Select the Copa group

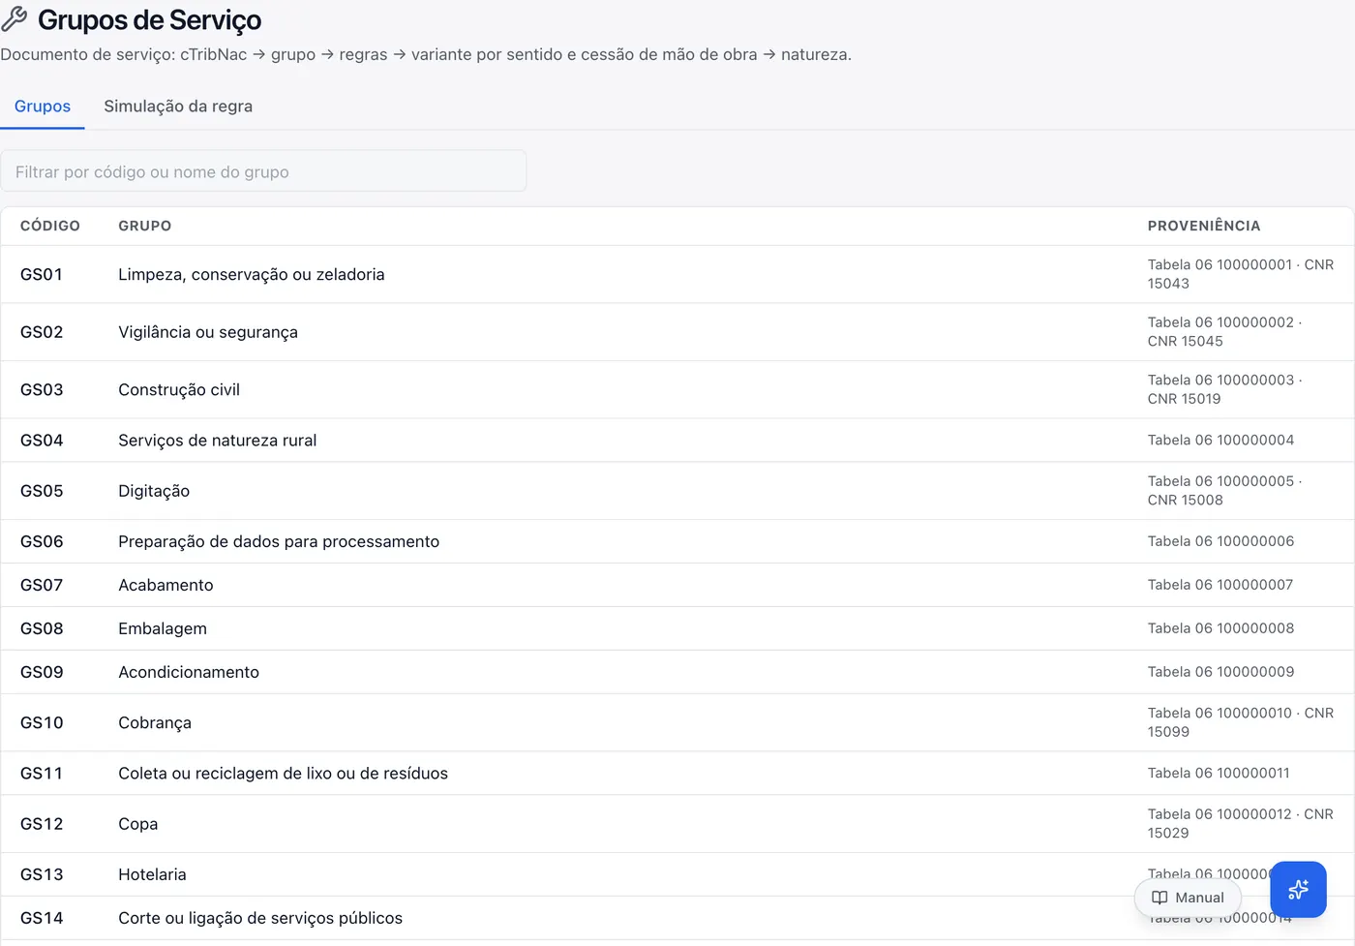(x=138, y=824)
